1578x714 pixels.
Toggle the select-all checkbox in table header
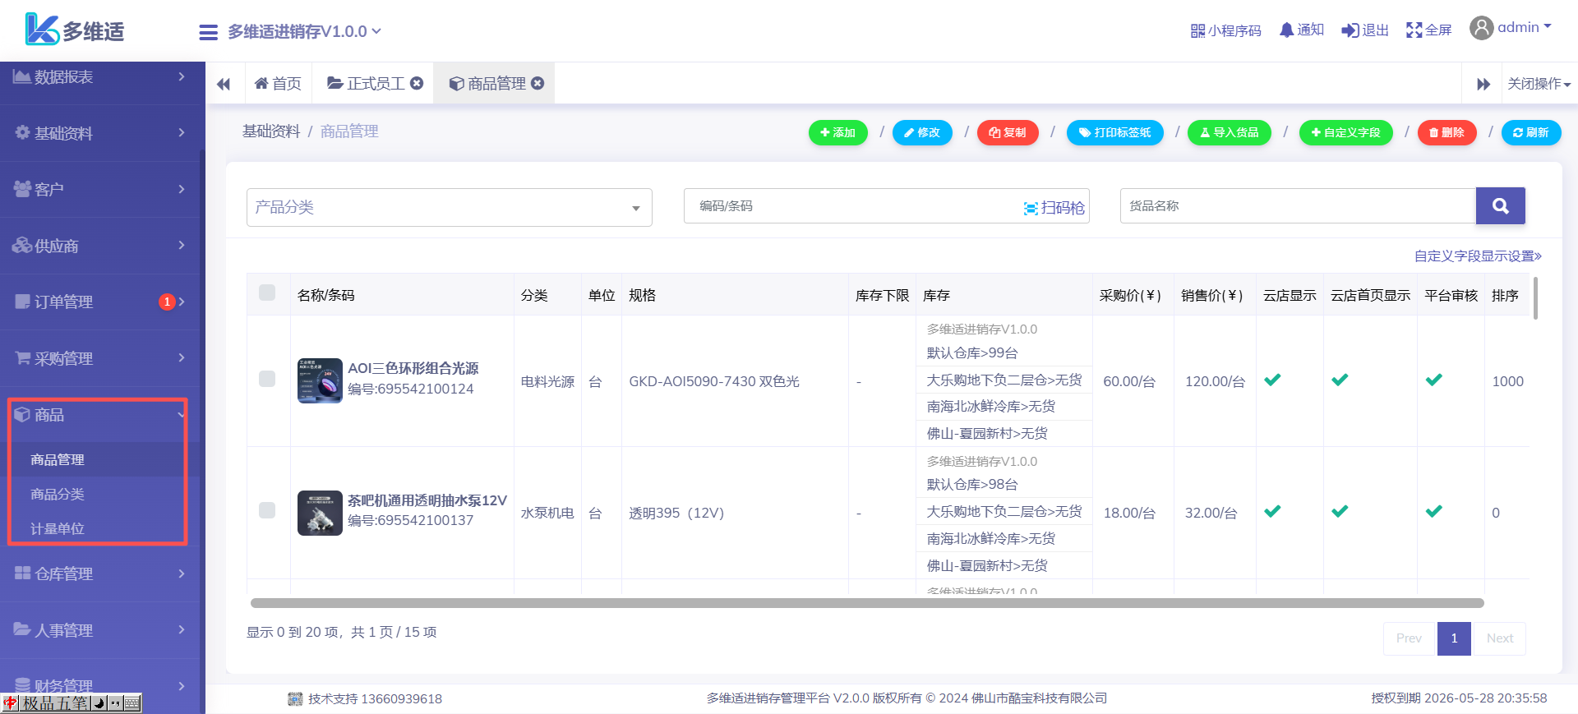267,293
